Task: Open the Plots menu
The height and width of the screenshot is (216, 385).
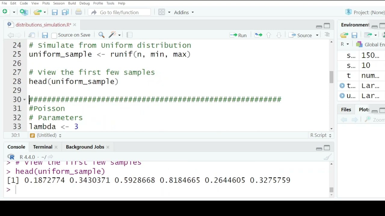Action: [x=46, y=3]
